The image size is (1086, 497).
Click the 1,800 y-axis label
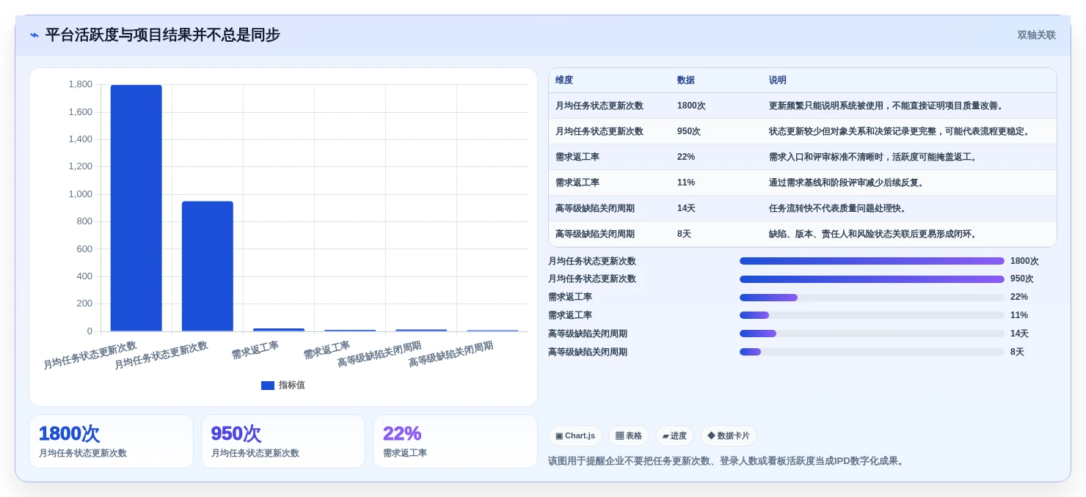coord(81,84)
